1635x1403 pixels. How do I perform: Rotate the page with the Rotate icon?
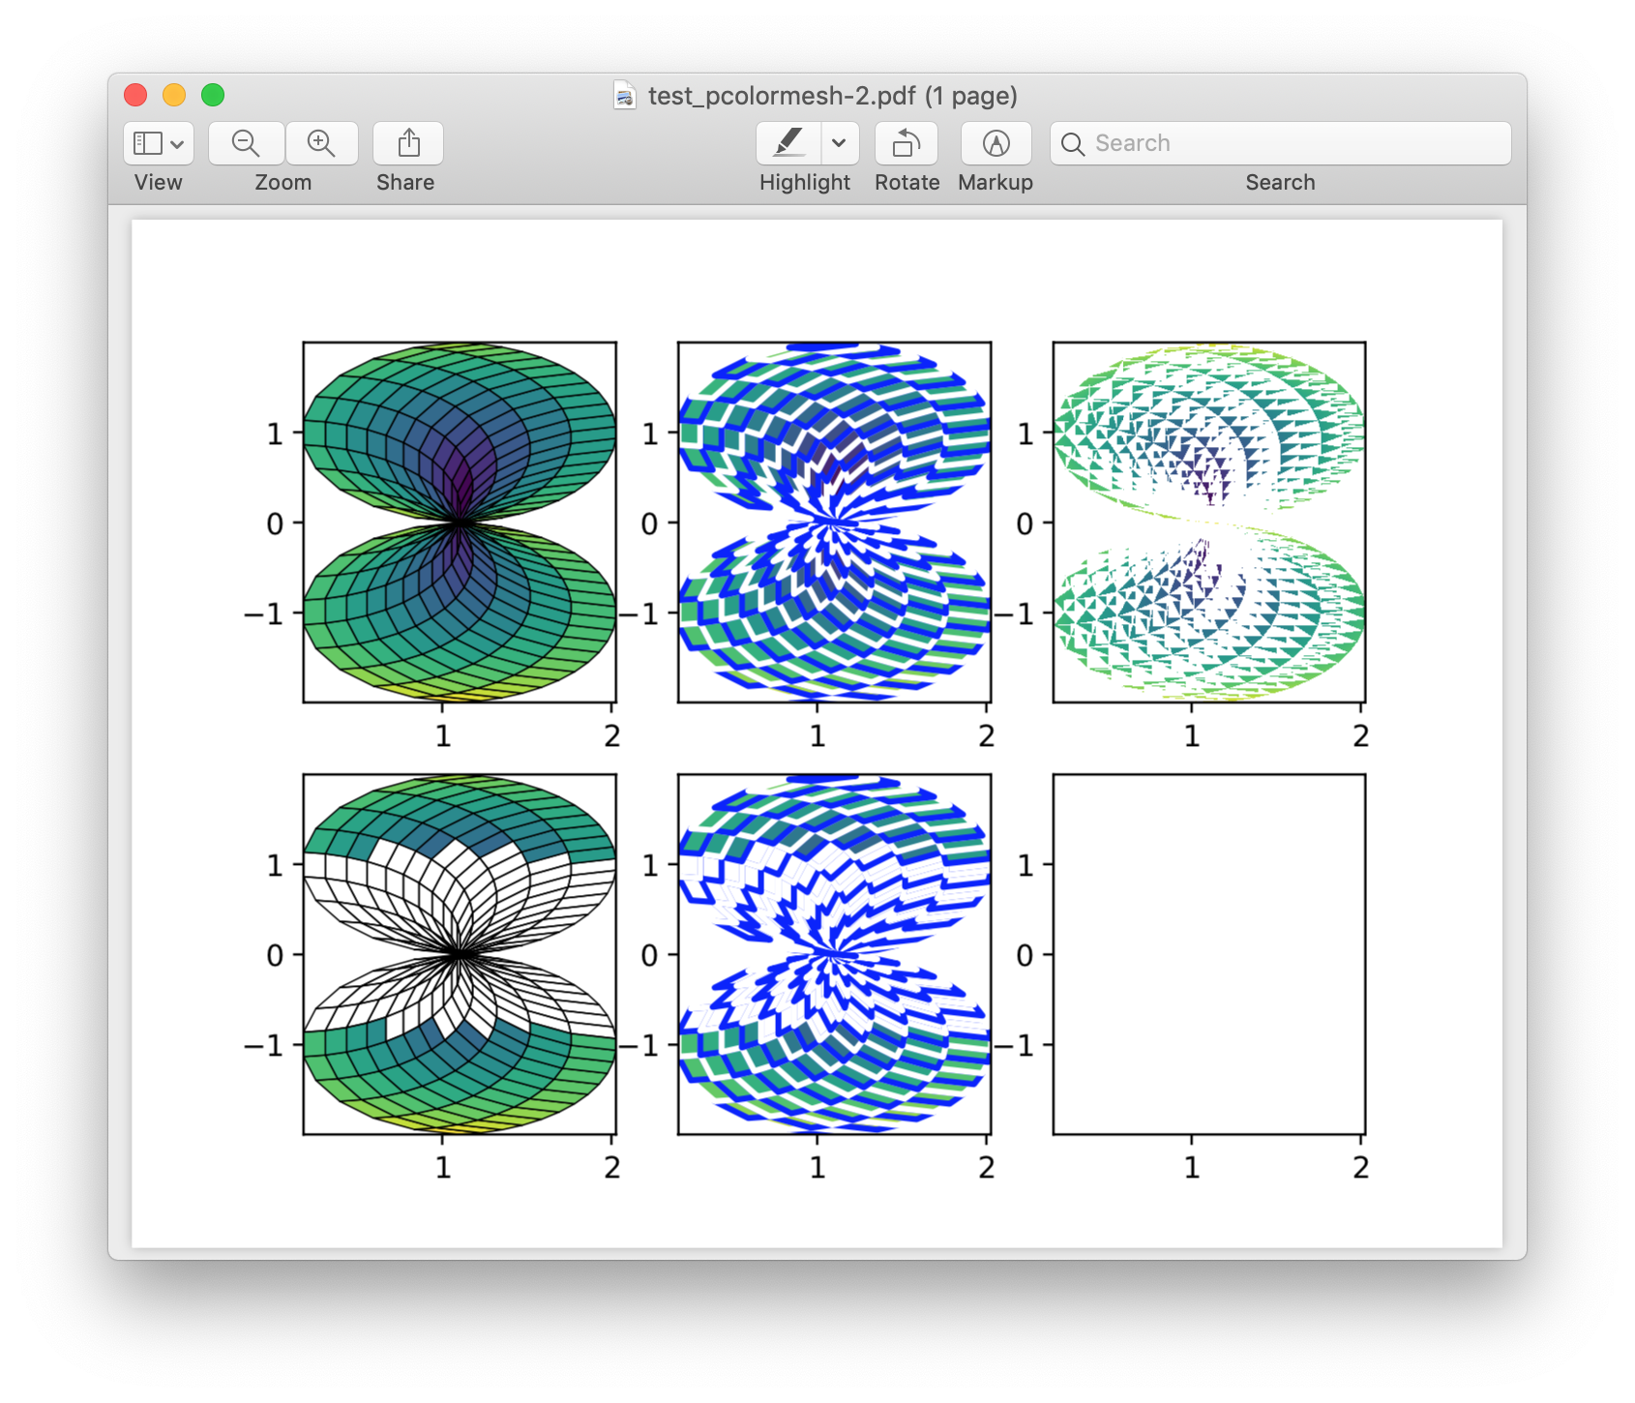pos(907,143)
